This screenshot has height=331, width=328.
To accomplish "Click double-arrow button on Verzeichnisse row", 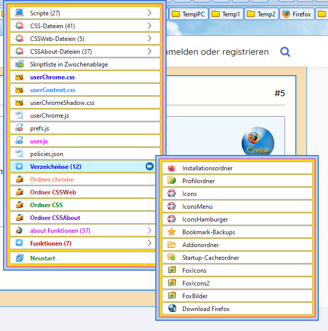I will [150, 166].
